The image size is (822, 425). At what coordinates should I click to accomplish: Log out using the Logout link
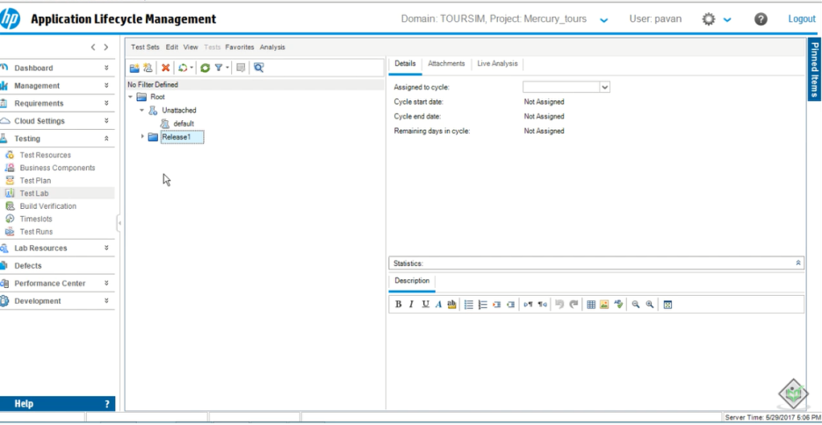tap(802, 18)
